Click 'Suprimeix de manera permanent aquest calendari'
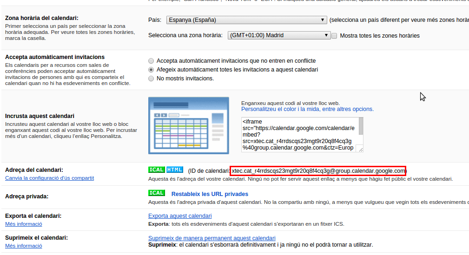The height and width of the screenshot is (255, 469). coord(211,238)
